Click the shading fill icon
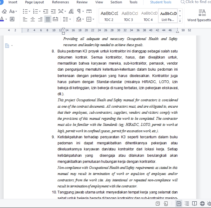The width and height of the screenshot is (211, 208). pyautogui.click(x=79, y=19)
